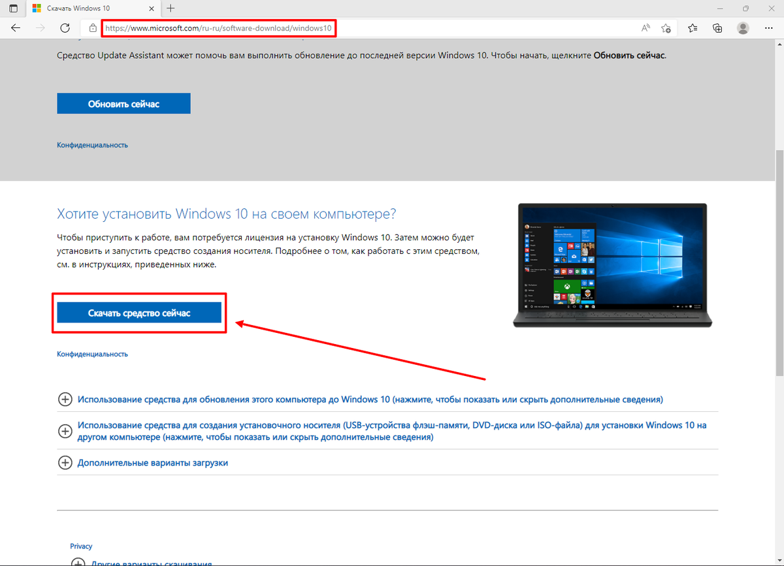Open the Favorites list
This screenshot has height=566, width=784.
point(692,28)
